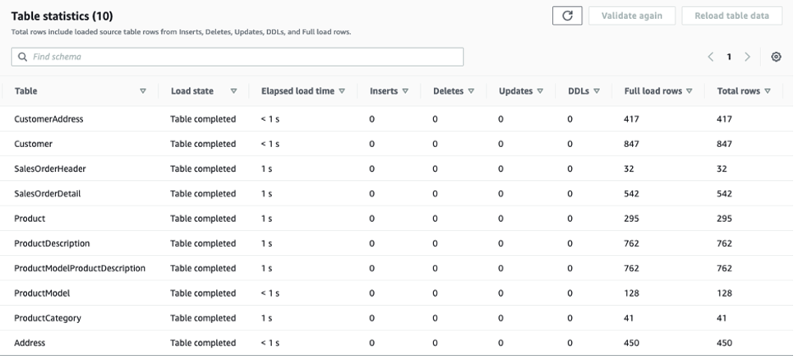Sort by Elapsed load time arrow
The image size is (794, 356).
tap(342, 91)
